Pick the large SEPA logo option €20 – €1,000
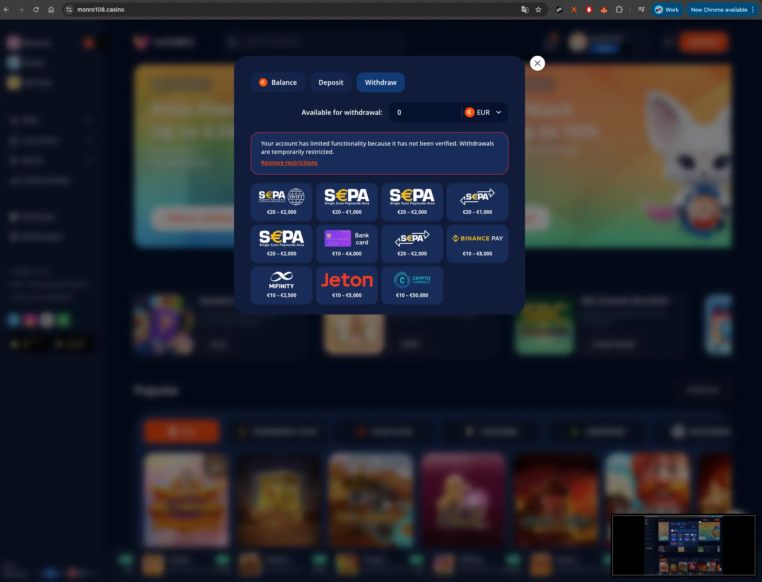Screen dimensions: 762x582 (x=347, y=202)
